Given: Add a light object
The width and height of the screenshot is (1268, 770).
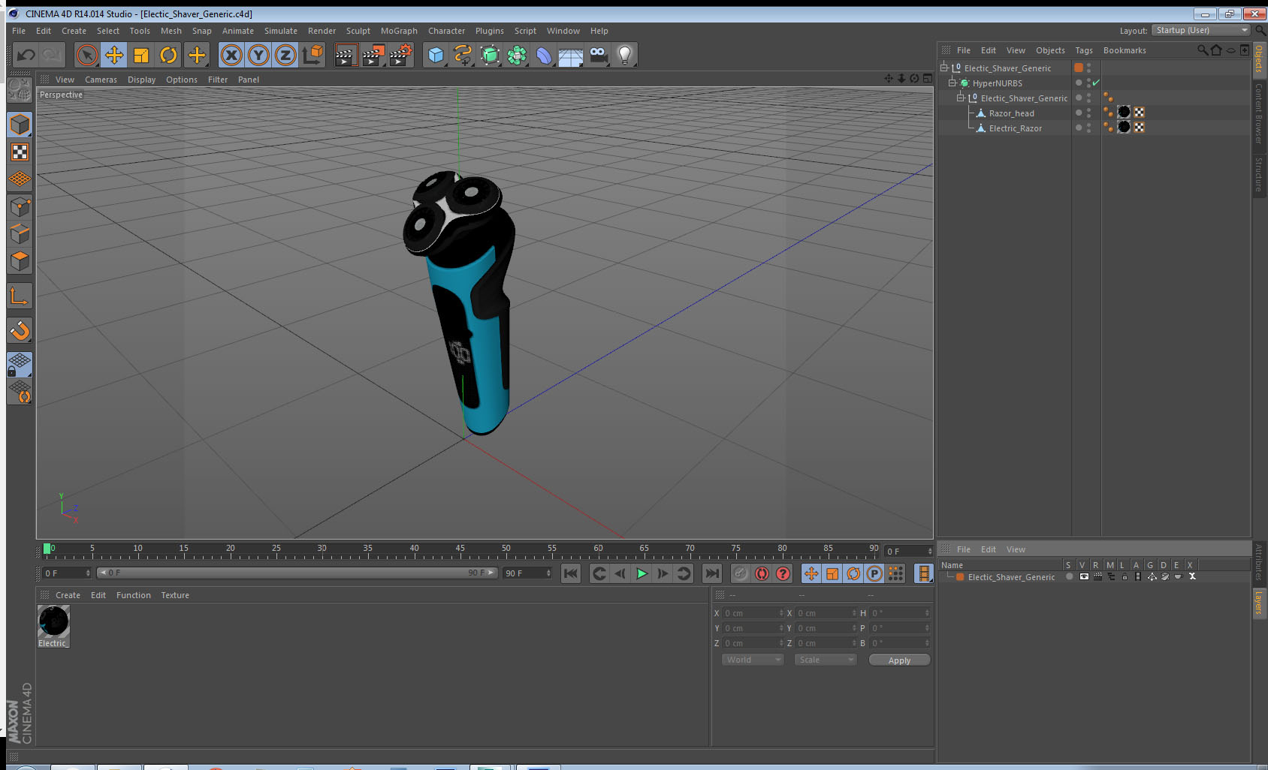Looking at the screenshot, I should (x=625, y=55).
